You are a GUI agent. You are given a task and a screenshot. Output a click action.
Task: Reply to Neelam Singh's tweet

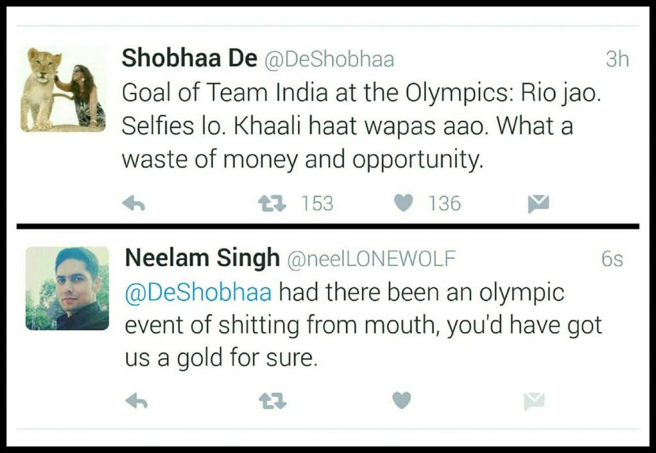tap(136, 400)
